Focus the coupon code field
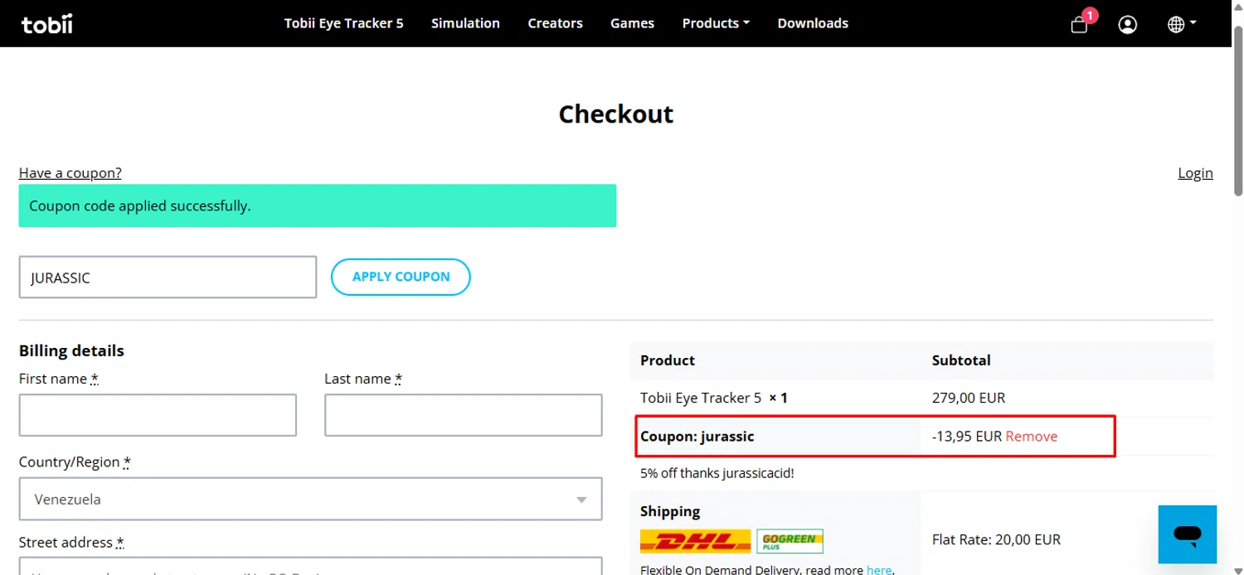This screenshot has width=1244, height=575. click(168, 277)
